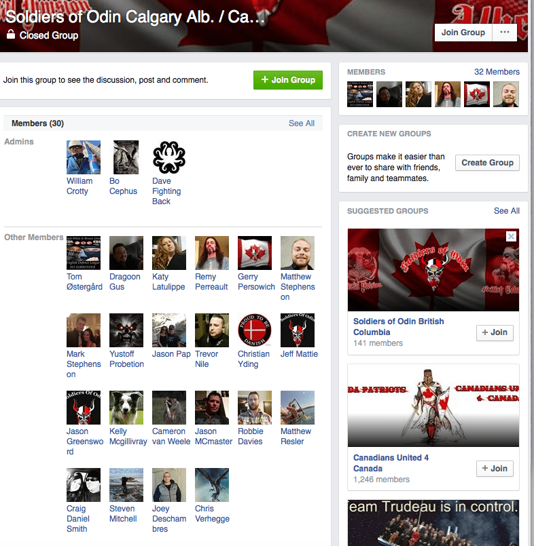Open the 32 Members link
The image size is (534, 546).
[x=497, y=72]
